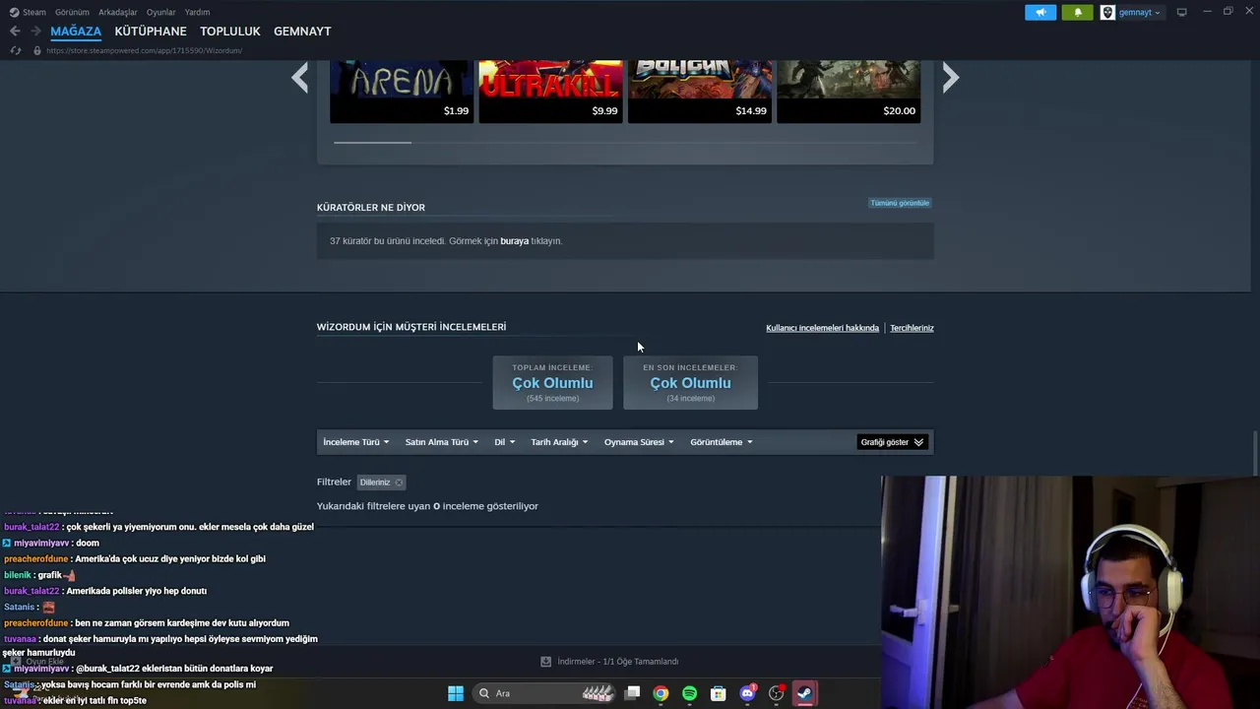The height and width of the screenshot is (709, 1260).
Task: Open the Görünüm menu
Action: tap(72, 12)
